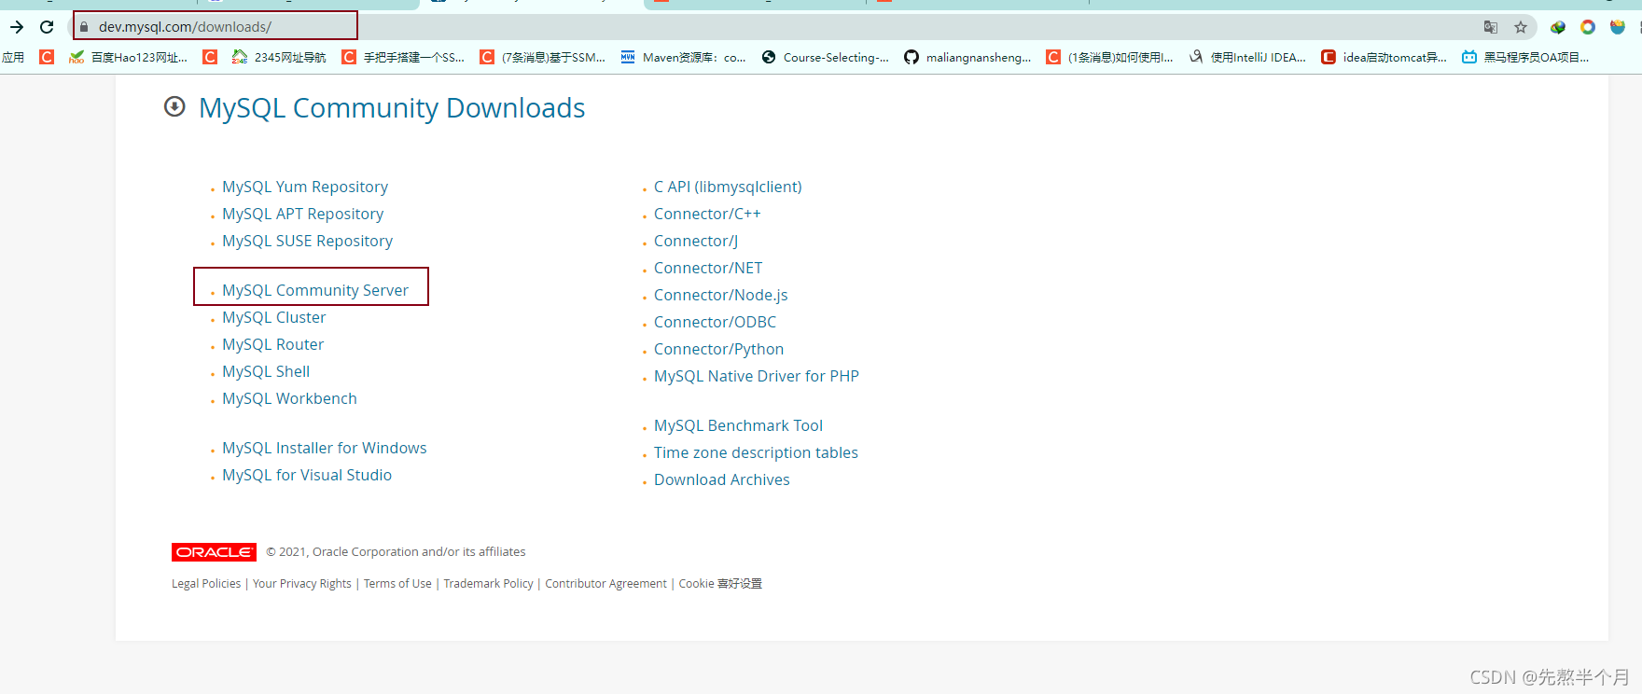Screen dimensions: 1642x694
Task: Open C API (libmysqlclient) link
Action: point(728,187)
